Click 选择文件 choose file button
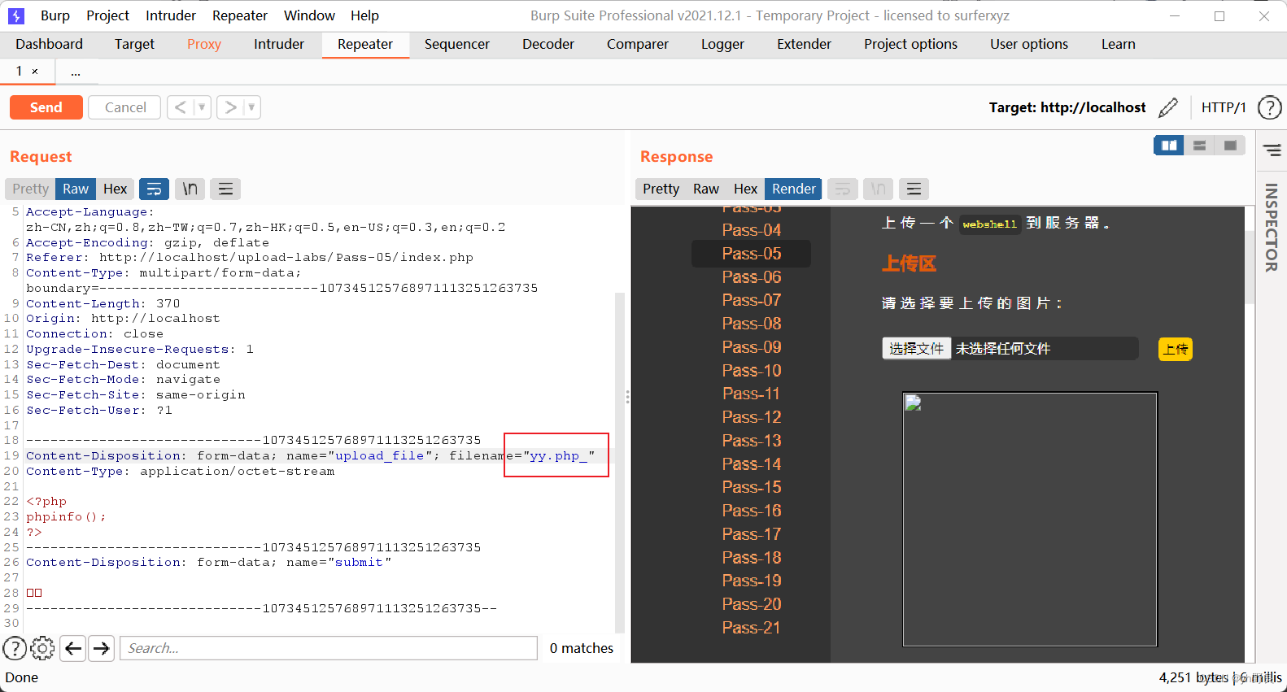 coord(916,349)
